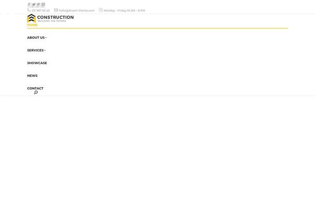
Task: Open the Services menu item
Action: [x=35, y=50]
